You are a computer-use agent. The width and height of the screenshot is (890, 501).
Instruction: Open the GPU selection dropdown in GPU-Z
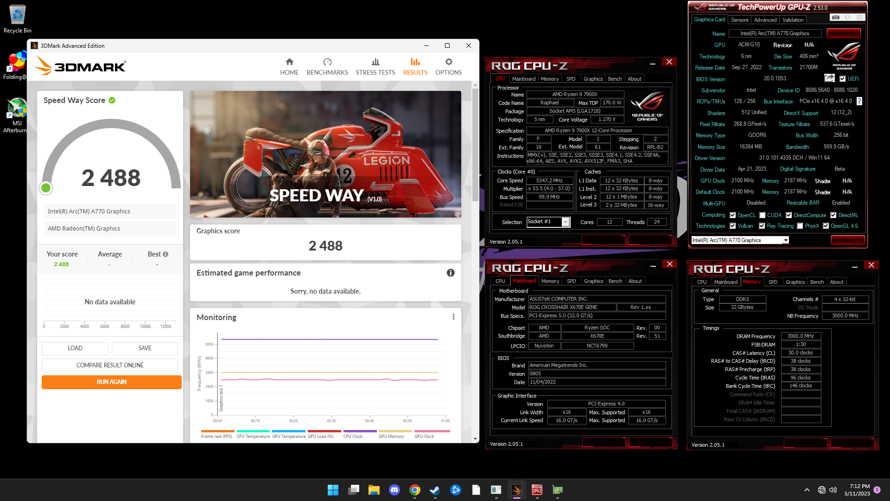coord(740,240)
